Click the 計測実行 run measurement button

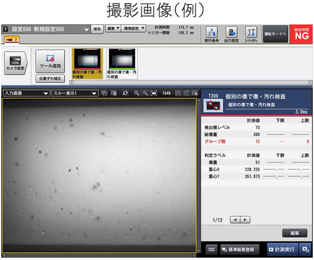tap(283, 250)
